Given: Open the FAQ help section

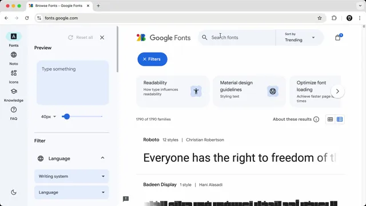Looking at the screenshot, I should 14,113.
